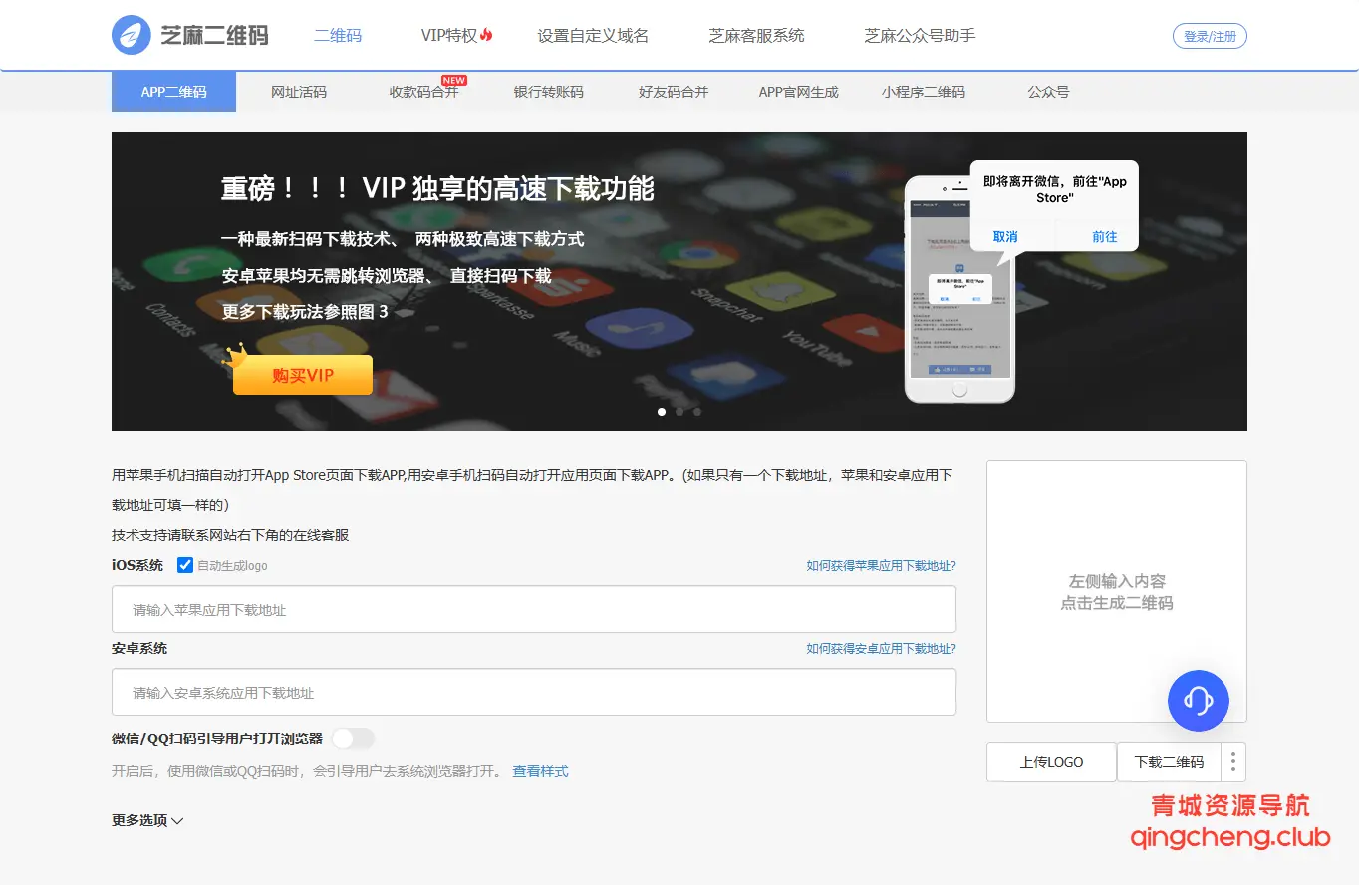1359x885 pixels.
Task: Switch to the 网址活码 tab
Action: coord(299,92)
